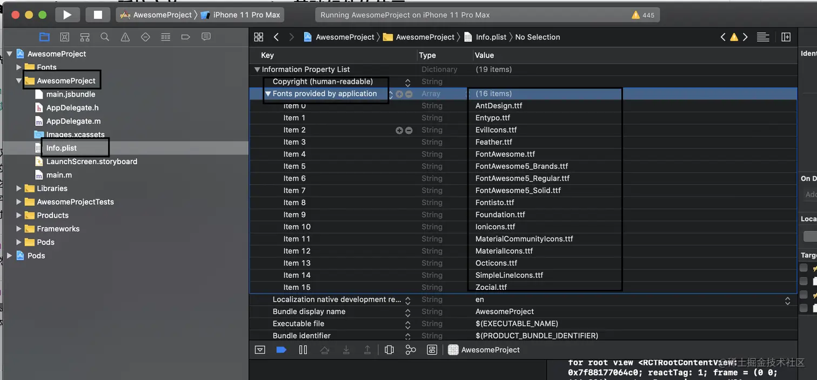Open editor options lines icon
Viewport: 817px width, 380px height.
click(x=763, y=37)
